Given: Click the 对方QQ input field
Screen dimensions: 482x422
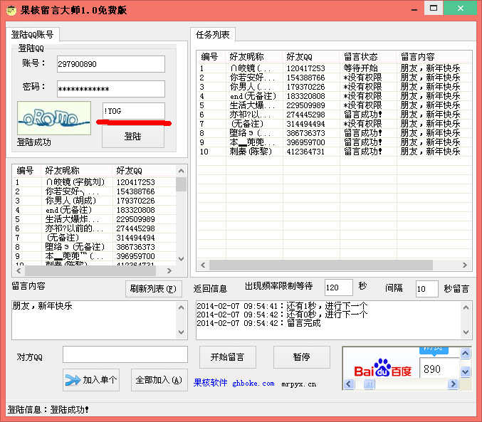Looking at the screenshot, I should point(125,354).
